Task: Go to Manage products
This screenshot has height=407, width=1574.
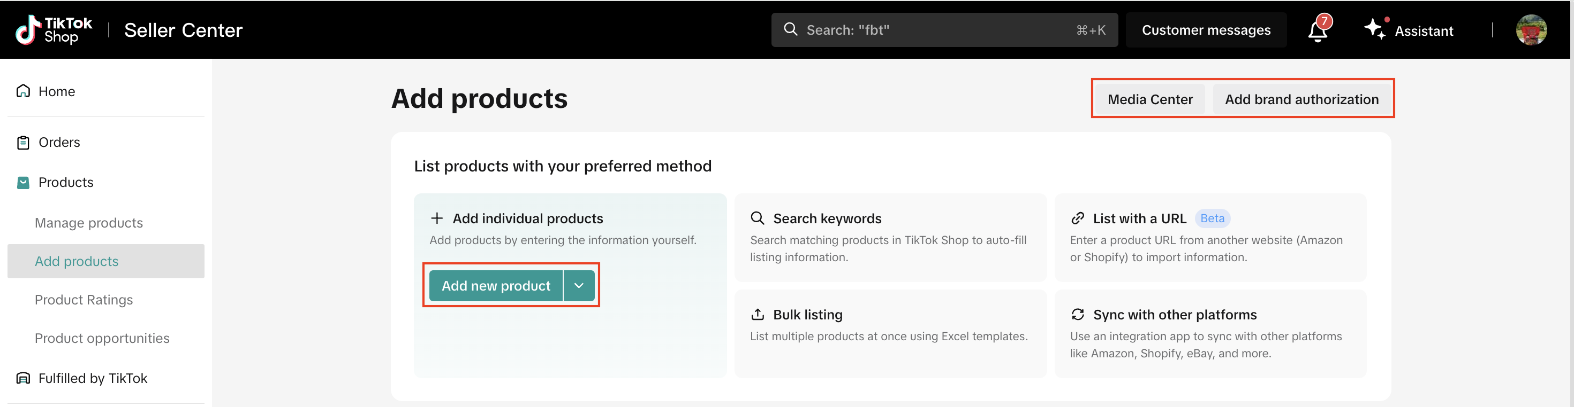Action: coord(88,223)
